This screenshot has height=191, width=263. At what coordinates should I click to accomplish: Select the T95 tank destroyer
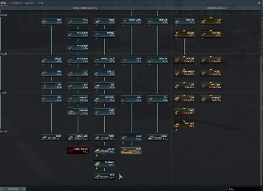pyautogui.click(x=158, y=99)
